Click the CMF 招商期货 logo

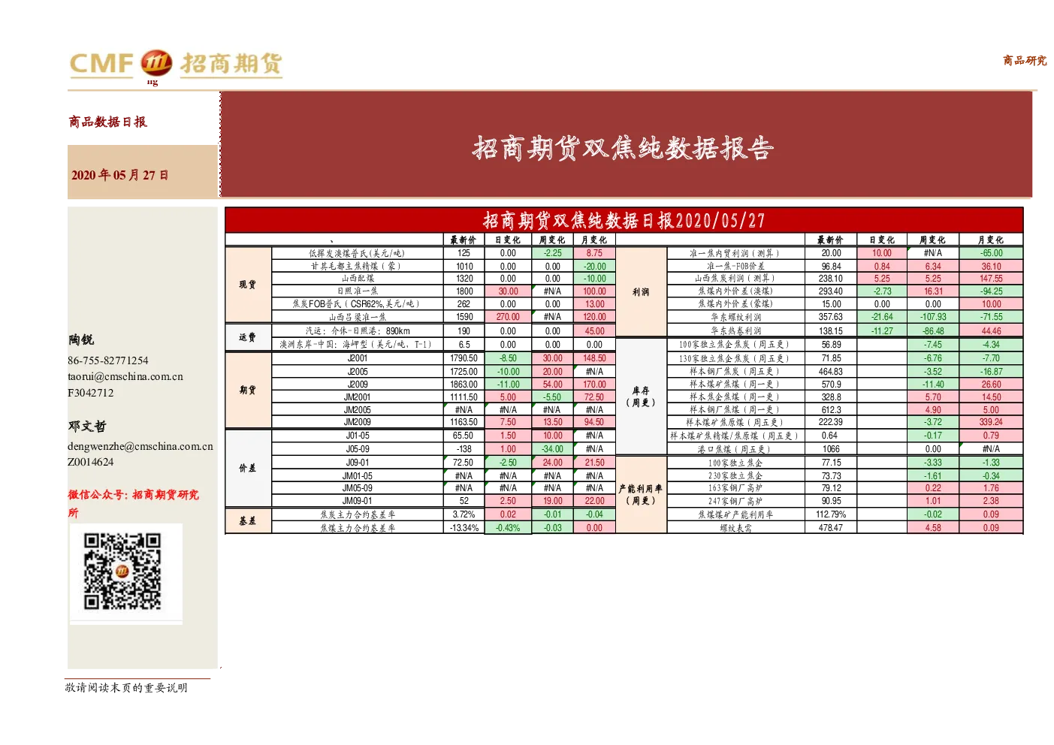[x=176, y=64]
